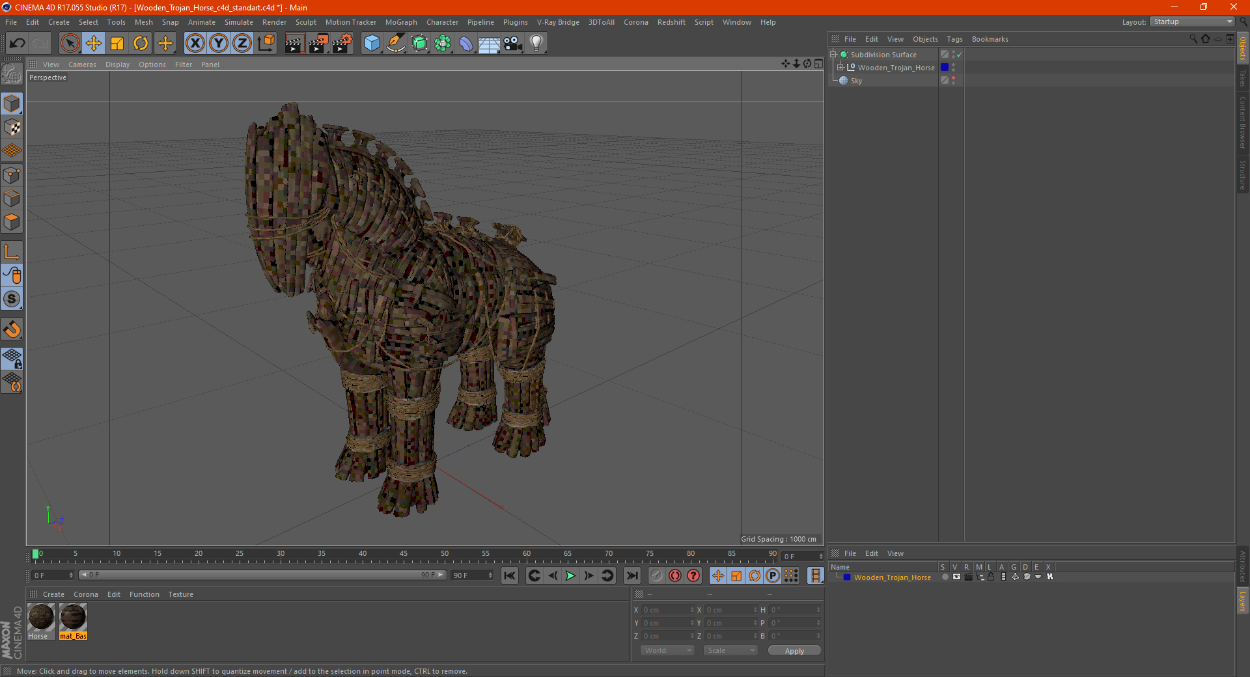Viewport: 1250px width, 677px height.
Task: Click the Apply button
Action: tap(794, 650)
